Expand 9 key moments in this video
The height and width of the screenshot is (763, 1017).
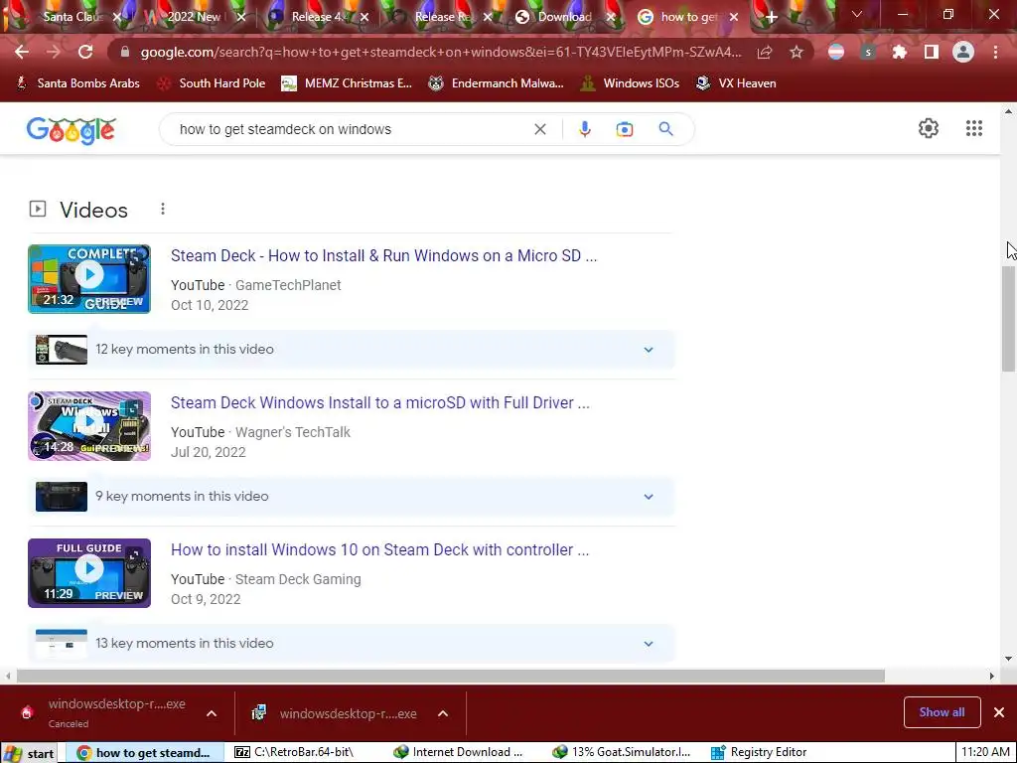tap(352, 497)
